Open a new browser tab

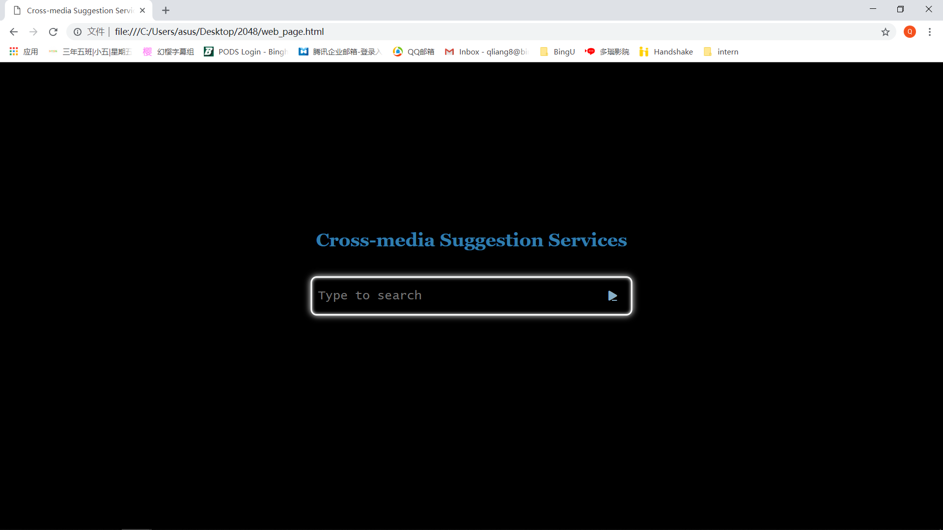point(166,10)
